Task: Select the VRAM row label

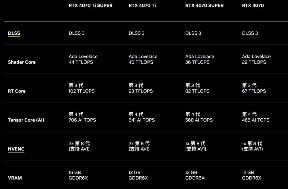Action: 15,178
